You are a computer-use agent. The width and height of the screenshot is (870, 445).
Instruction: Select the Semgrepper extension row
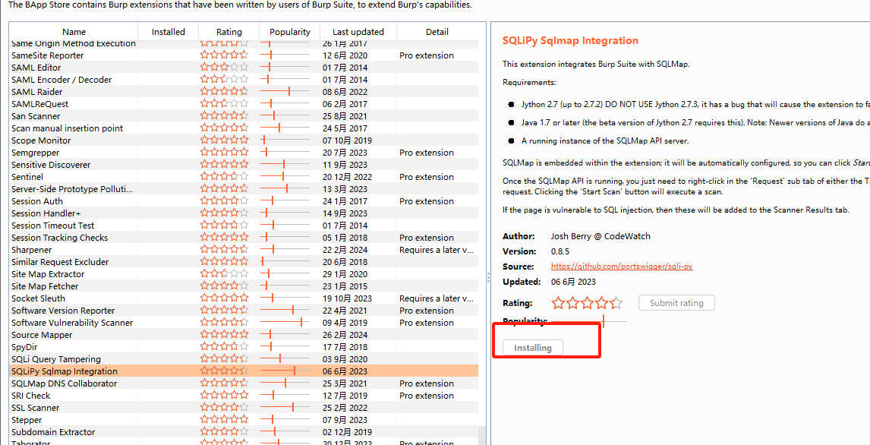(x=244, y=153)
